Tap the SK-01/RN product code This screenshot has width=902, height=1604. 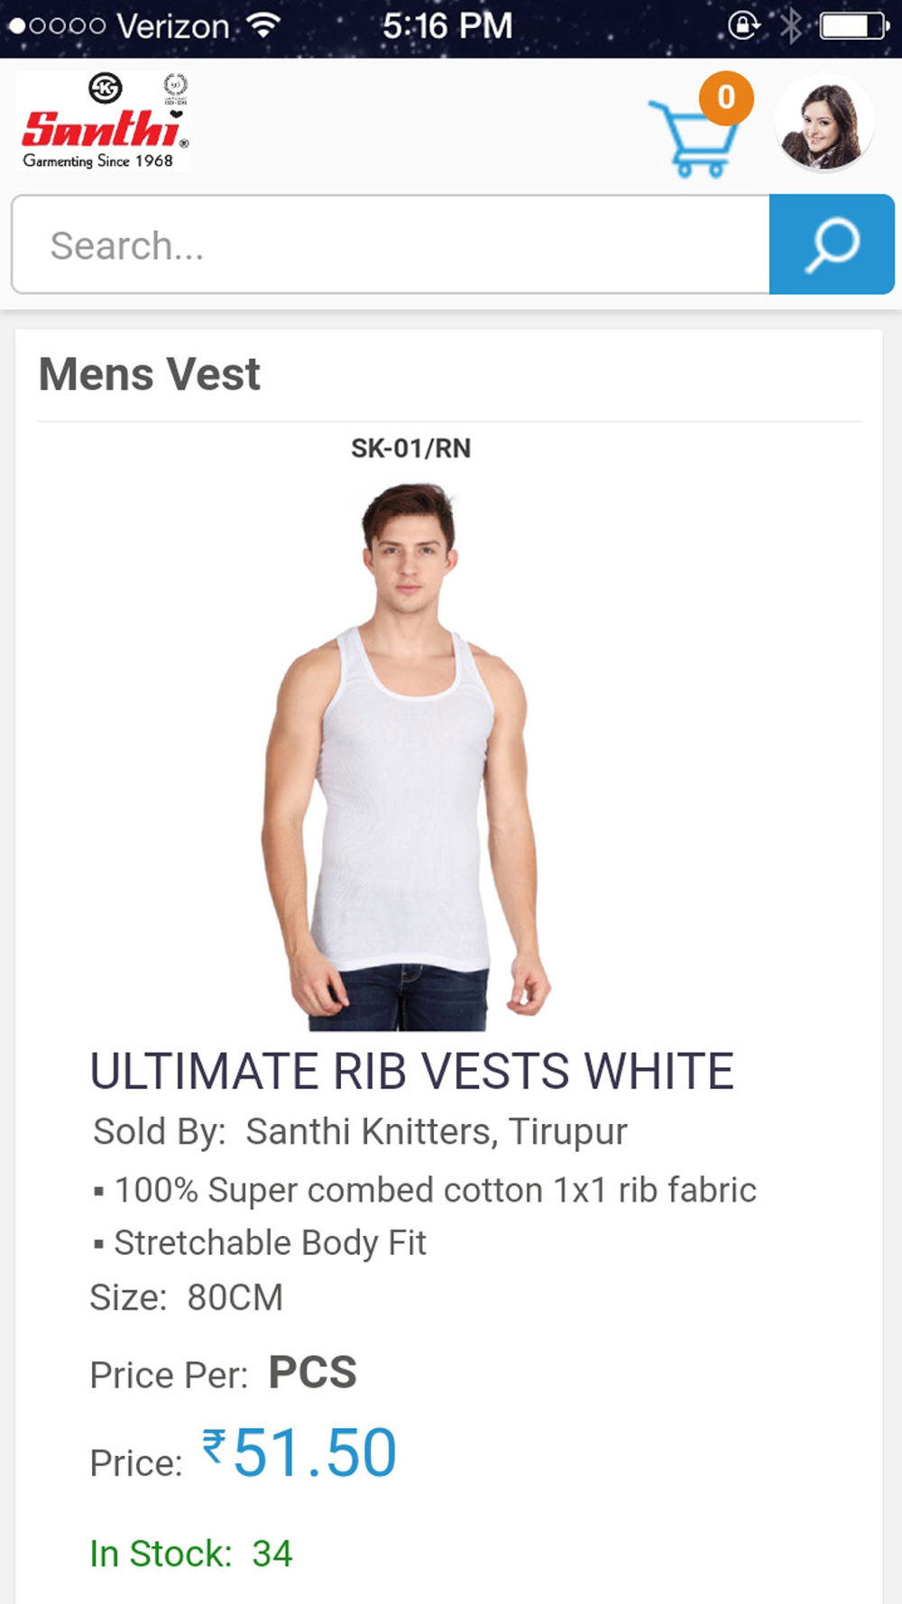pyautogui.click(x=410, y=448)
